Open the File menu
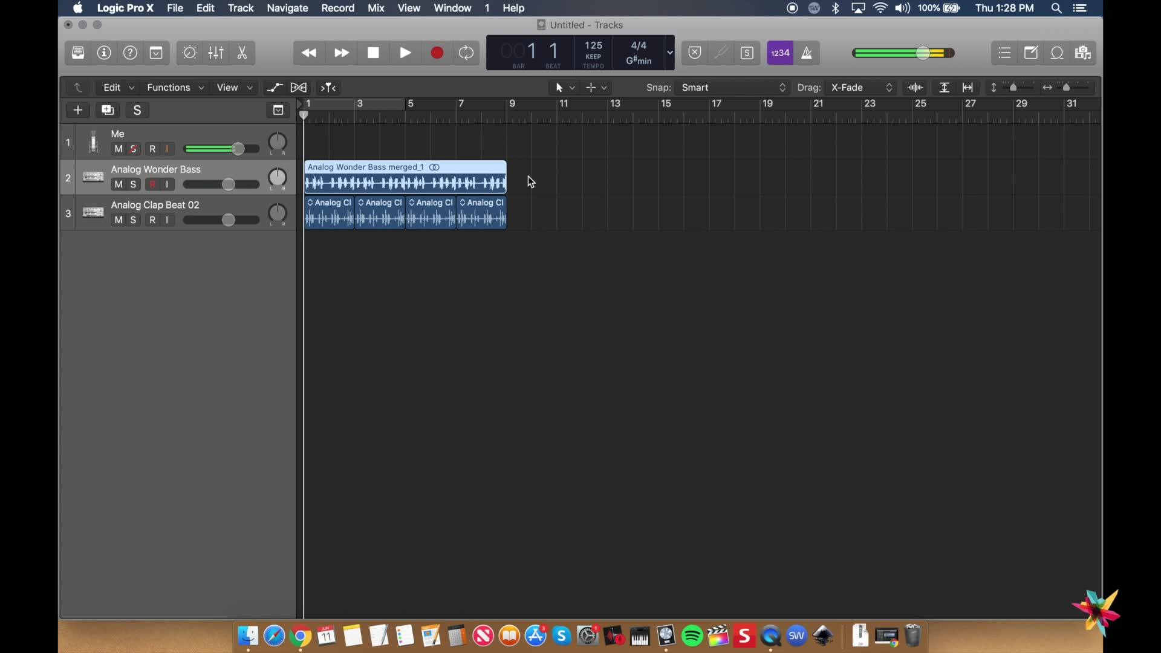This screenshot has height=653, width=1161. (175, 8)
